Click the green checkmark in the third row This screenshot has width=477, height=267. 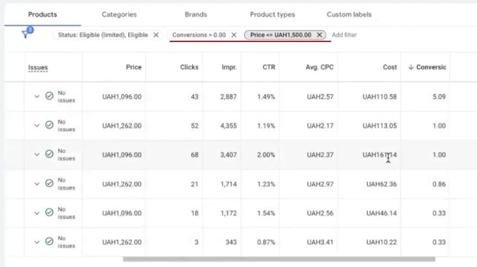point(49,155)
